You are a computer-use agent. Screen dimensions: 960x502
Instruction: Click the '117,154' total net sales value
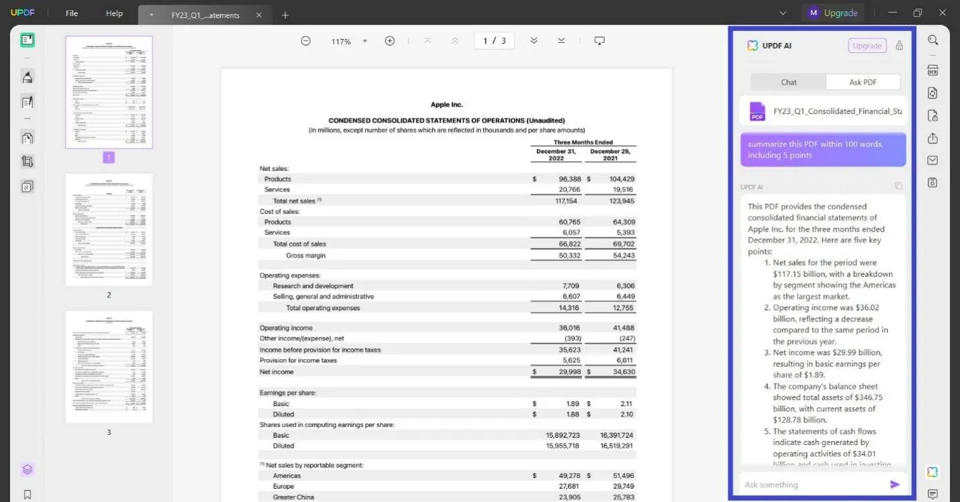pyautogui.click(x=567, y=201)
